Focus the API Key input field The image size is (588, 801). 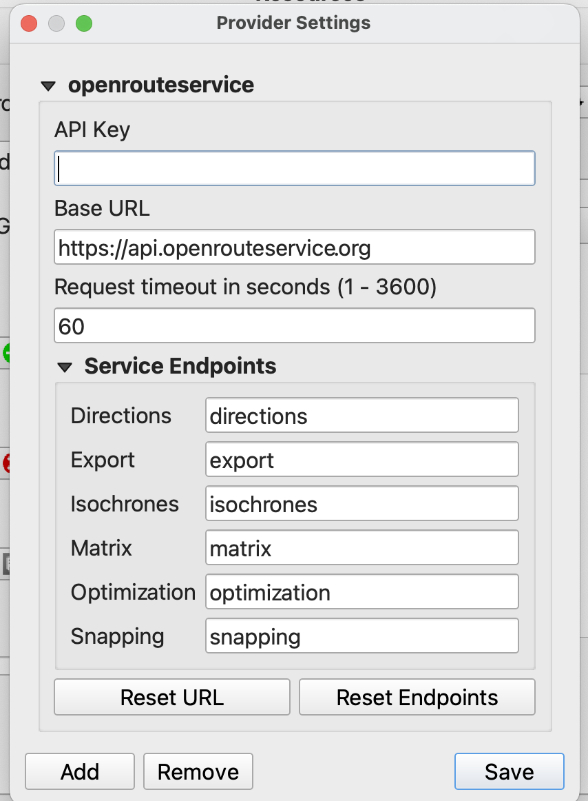pyautogui.click(x=295, y=168)
